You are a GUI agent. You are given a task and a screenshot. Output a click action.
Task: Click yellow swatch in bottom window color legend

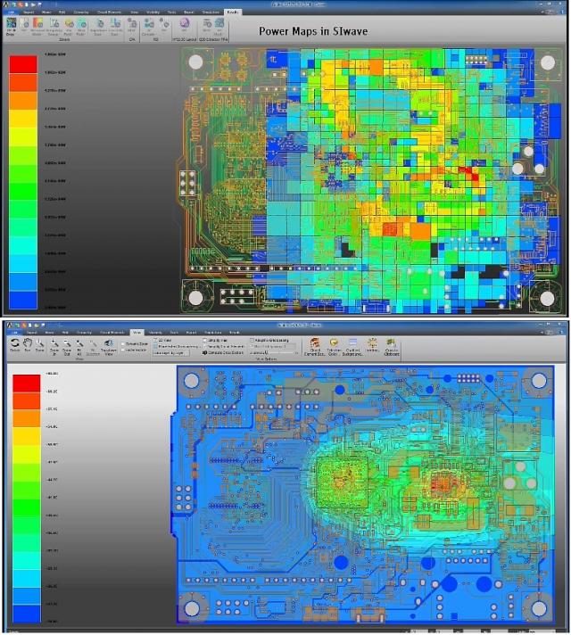click(x=27, y=436)
